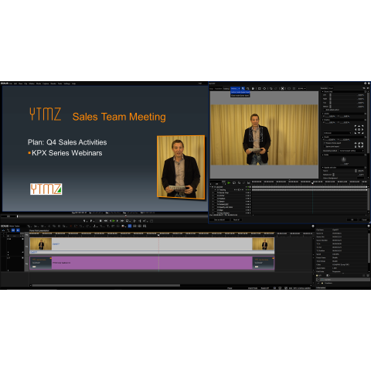Viewport: 371px width, 371px height.
Task: Toggle the preserve frame aspect checkbox under Stretch
Action: [x=325, y=143]
